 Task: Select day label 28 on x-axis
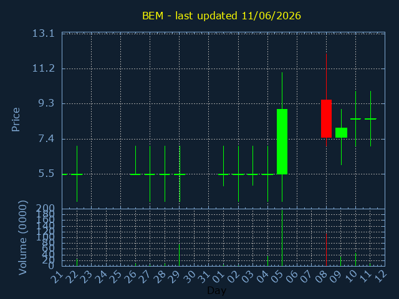point(160,277)
